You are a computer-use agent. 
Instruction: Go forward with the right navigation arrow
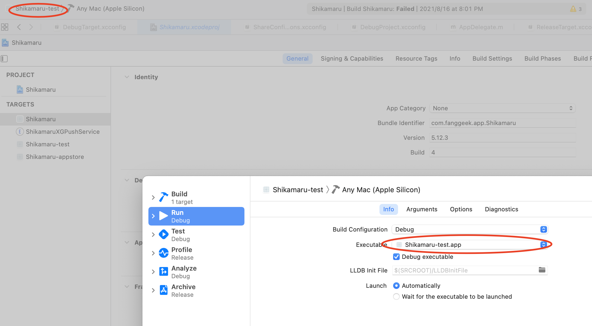[31, 27]
